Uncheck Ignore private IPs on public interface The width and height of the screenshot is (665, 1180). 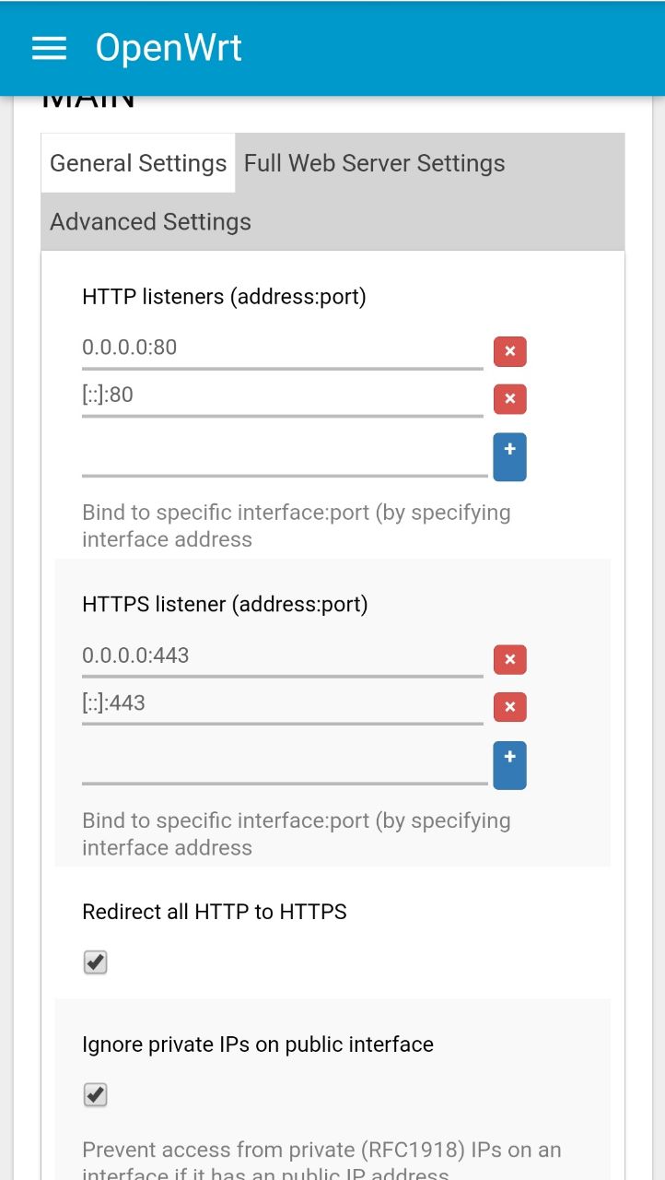[96, 1095]
